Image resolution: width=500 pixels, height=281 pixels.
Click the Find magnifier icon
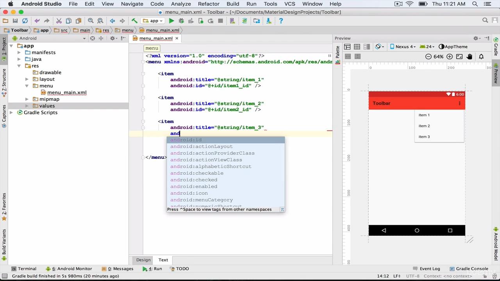click(x=91, y=21)
